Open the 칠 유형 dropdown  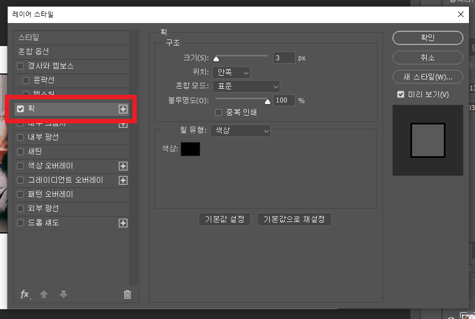[x=240, y=130]
